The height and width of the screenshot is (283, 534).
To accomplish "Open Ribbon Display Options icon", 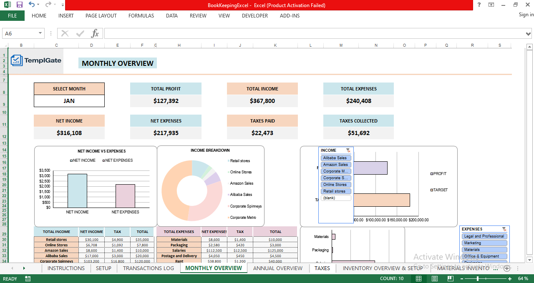I will (x=491, y=5).
